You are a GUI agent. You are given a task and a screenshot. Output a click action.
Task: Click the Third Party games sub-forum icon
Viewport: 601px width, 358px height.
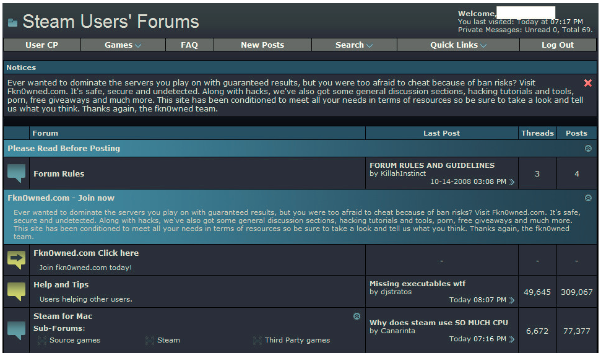point(257,341)
